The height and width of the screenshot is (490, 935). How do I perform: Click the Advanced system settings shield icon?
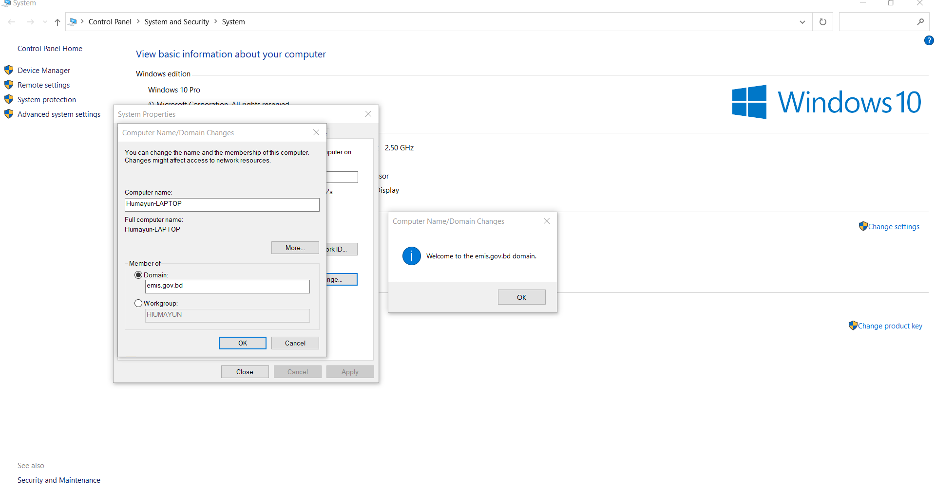click(x=9, y=114)
